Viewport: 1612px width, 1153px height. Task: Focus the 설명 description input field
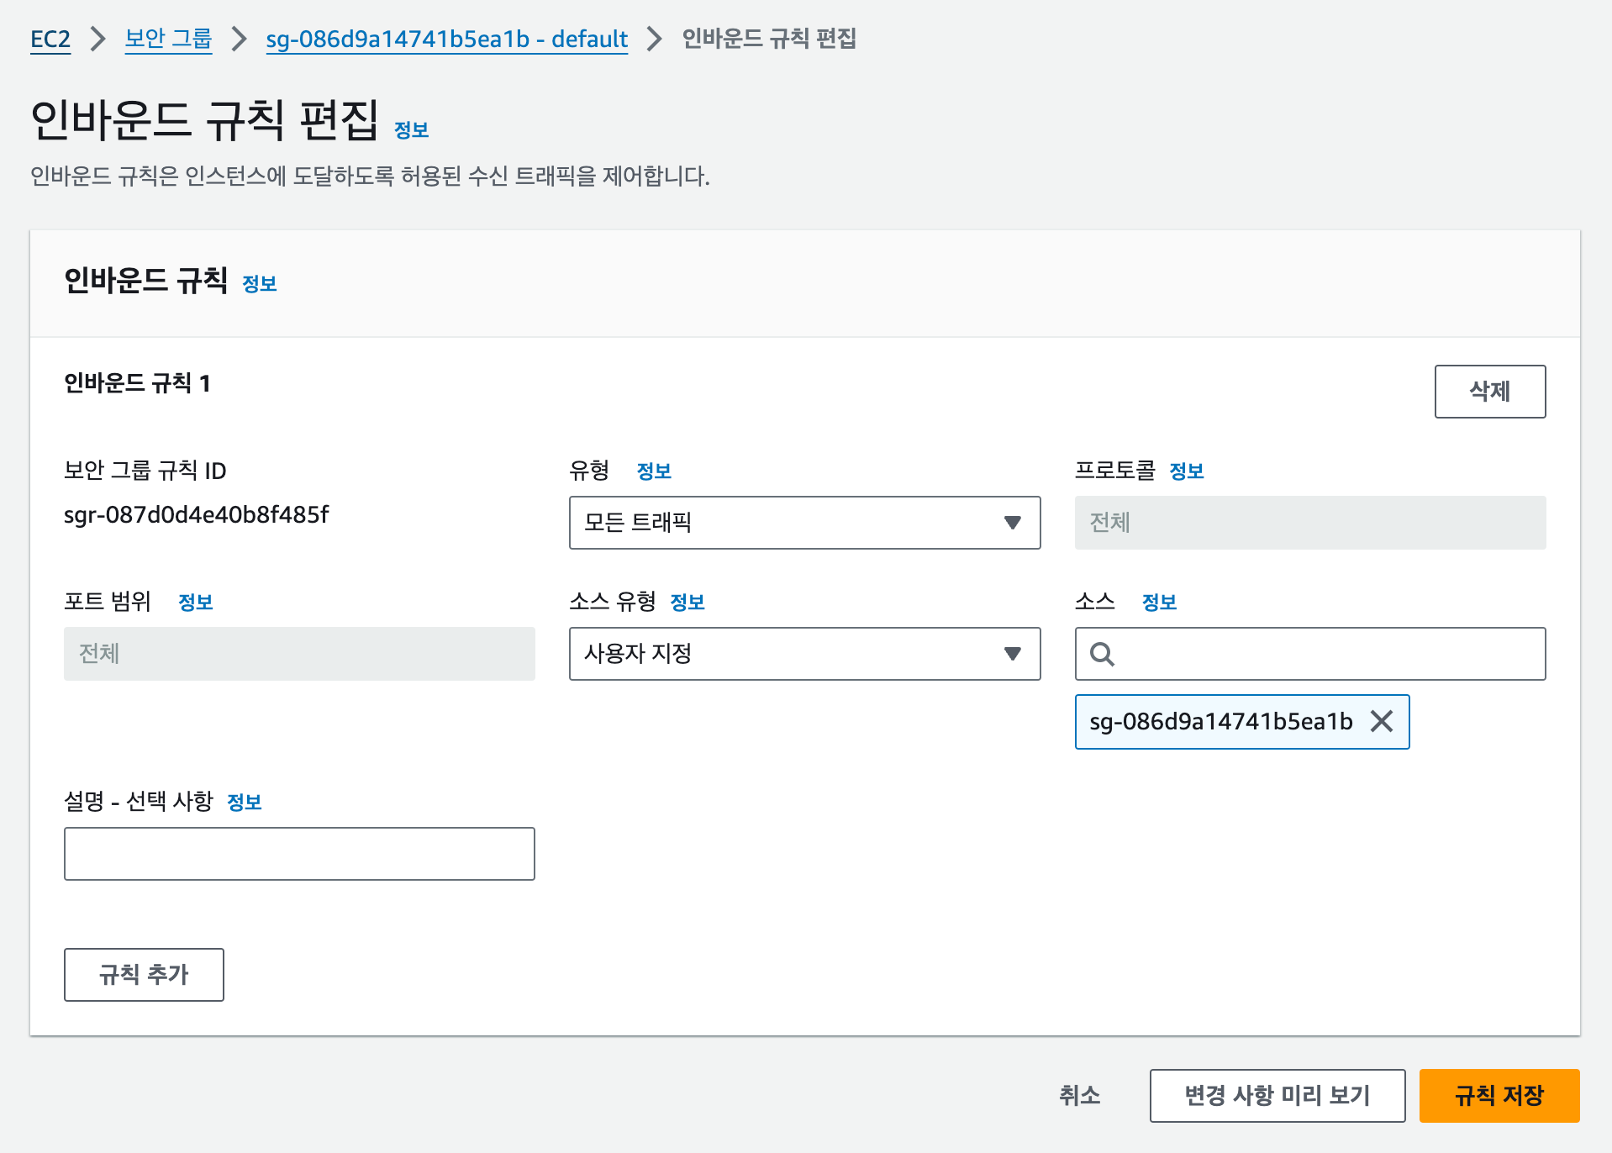pyautogui.click(x=299, y=854)
